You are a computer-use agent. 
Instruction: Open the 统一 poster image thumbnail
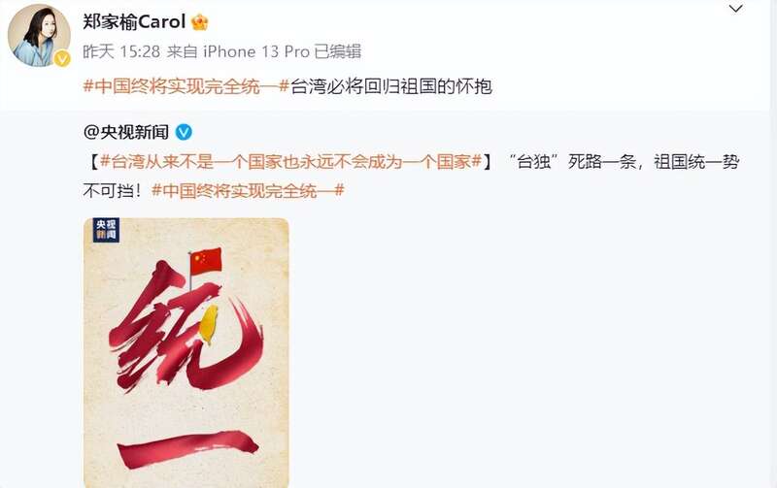[186, 353]
